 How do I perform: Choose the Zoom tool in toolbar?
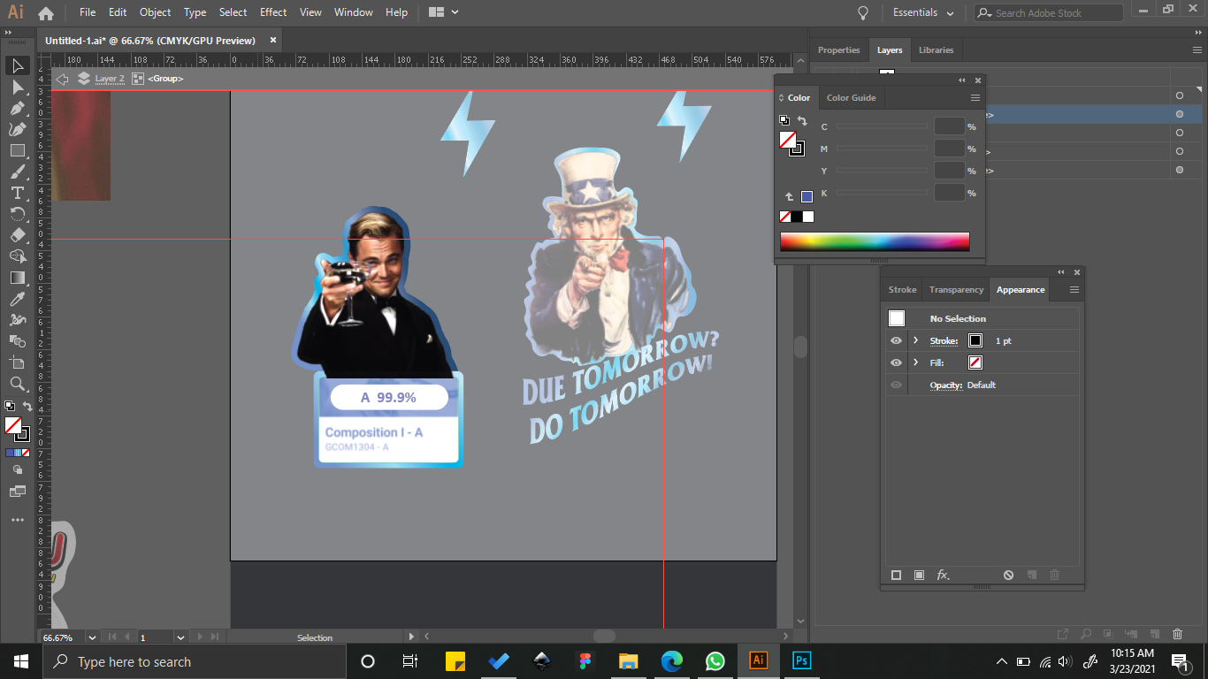18,384
